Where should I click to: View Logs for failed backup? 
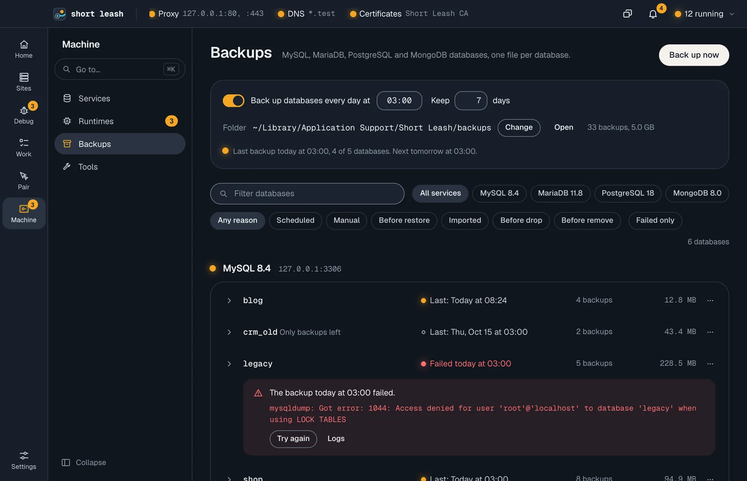point(336,439)
